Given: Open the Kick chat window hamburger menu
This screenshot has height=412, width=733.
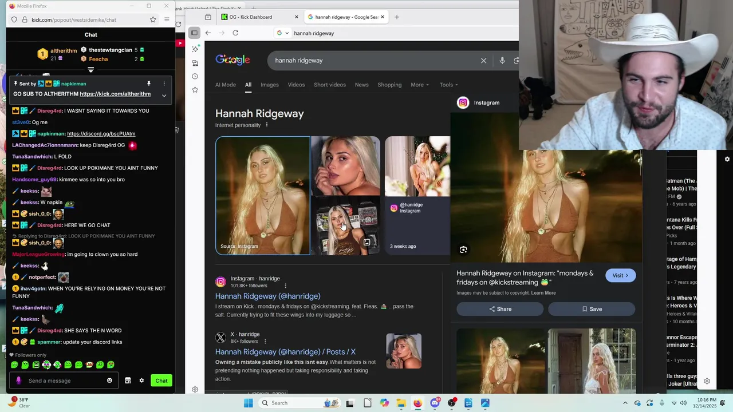Looking at the screenshot, I should 167,19.
